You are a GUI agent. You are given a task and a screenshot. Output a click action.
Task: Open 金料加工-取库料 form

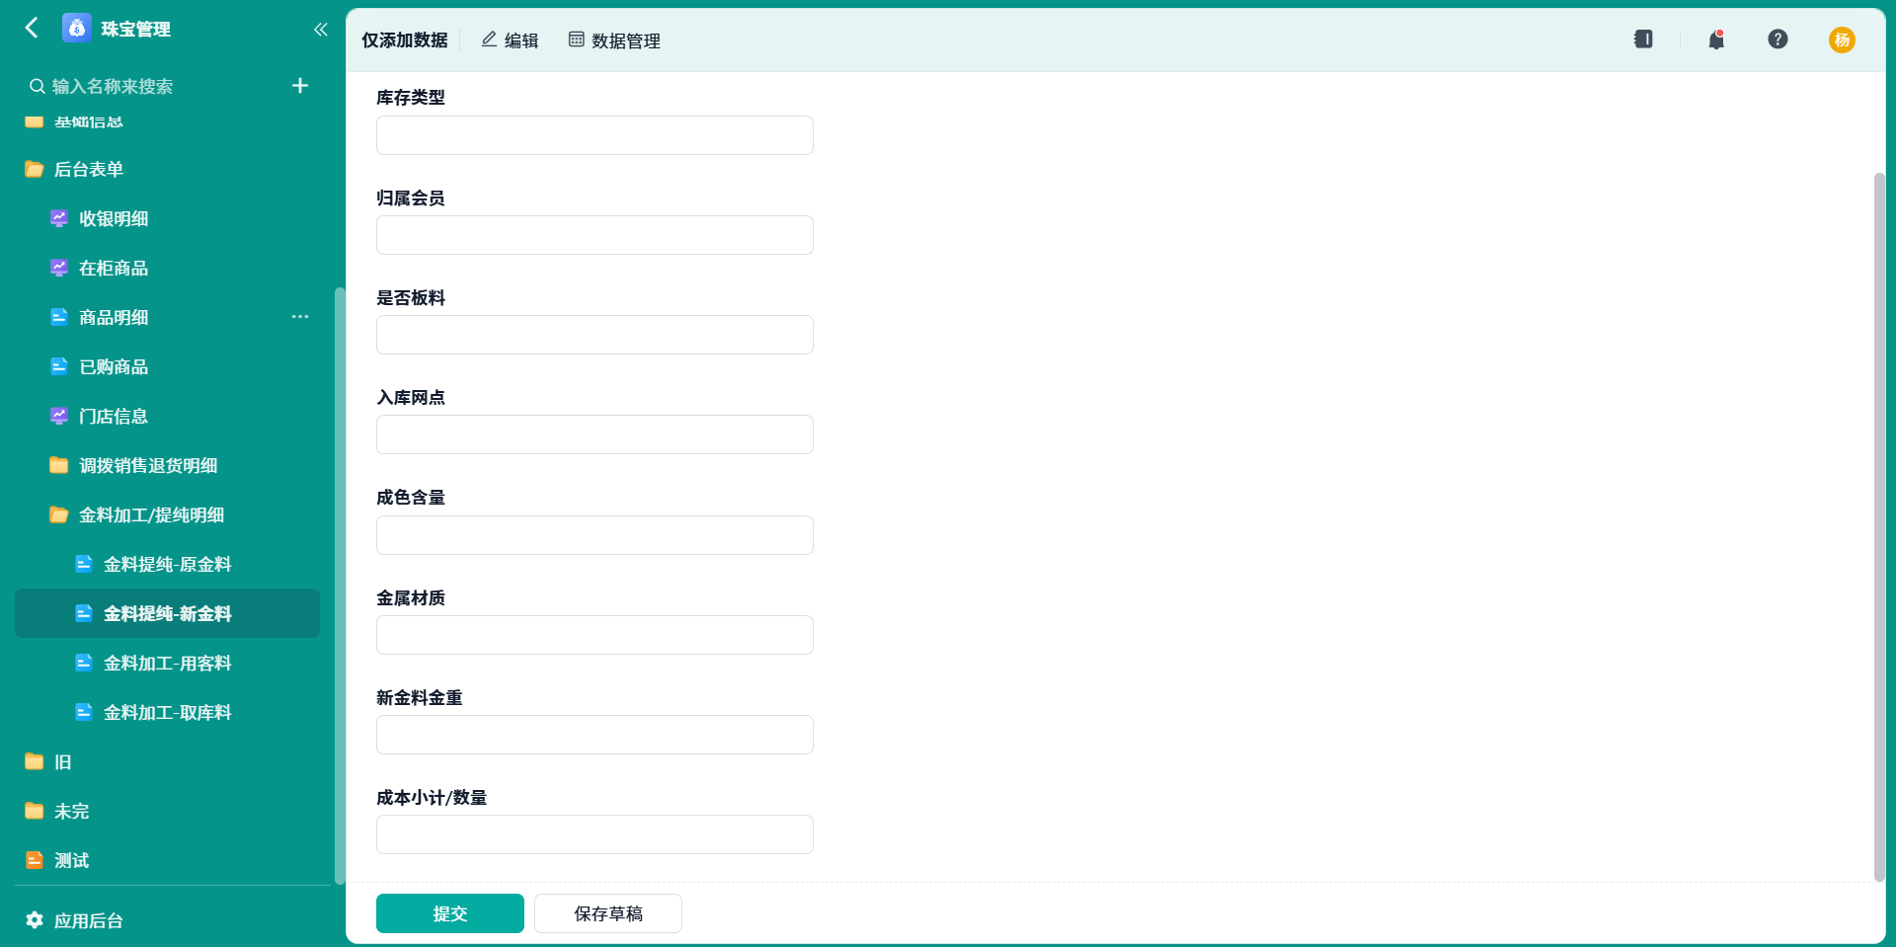point(167,712)
